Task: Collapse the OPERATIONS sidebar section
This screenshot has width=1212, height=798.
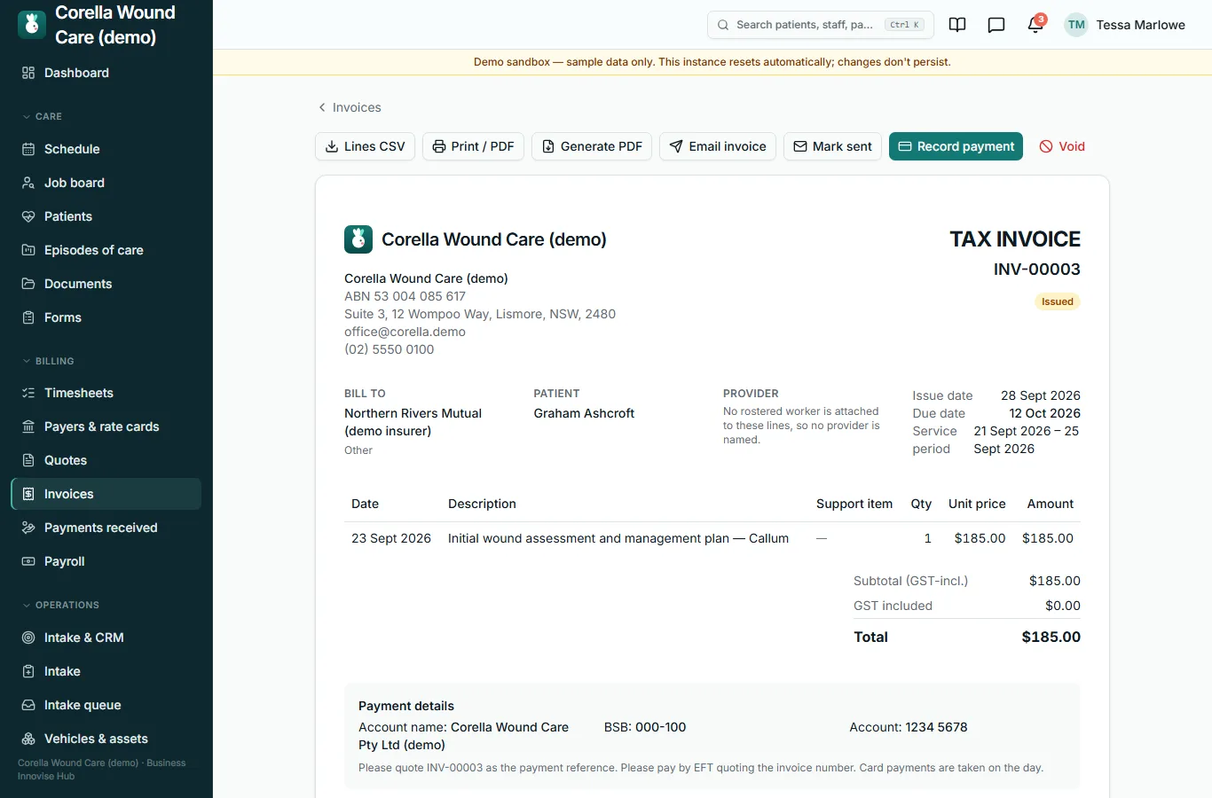Action: coord(60,605)
